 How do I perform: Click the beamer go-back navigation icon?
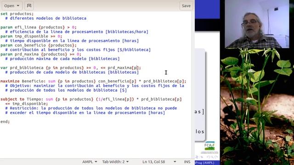pyautogui.click(x=208, y=157)
